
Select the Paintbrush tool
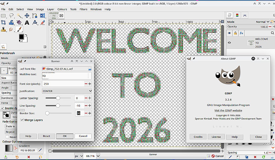pos(19,29)
